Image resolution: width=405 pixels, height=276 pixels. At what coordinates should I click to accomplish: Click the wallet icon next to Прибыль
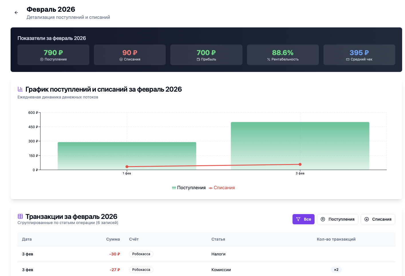click(198, 59)
